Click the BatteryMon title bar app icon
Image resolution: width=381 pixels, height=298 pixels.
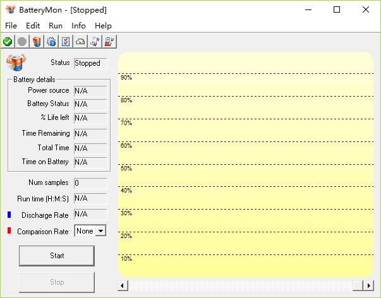pyautogui.click(x=11, y=9)
